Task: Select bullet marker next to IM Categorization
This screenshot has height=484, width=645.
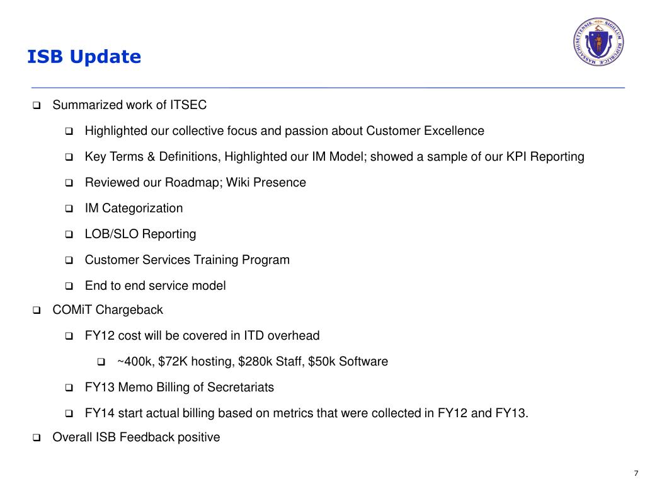Action: point(69,209)
